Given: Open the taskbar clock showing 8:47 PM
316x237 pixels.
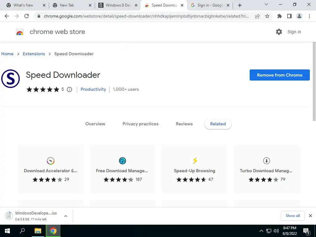Looking at the screenshot, I should click(289, 231).
